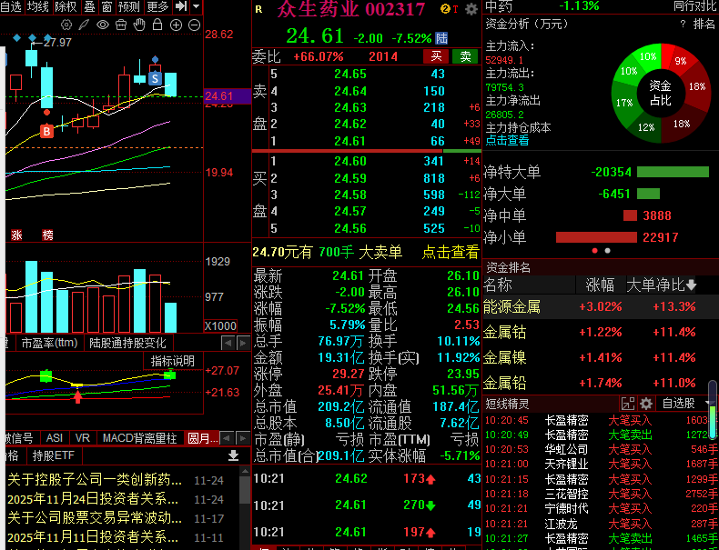Toggle the eye visibility icon above chart
This screenshot has width=719, height=550.
tap(102, 25)
